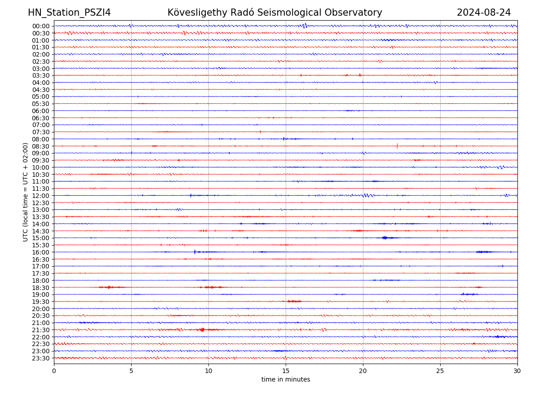Click the 30 minute x-axis tick label

point(517,371)
